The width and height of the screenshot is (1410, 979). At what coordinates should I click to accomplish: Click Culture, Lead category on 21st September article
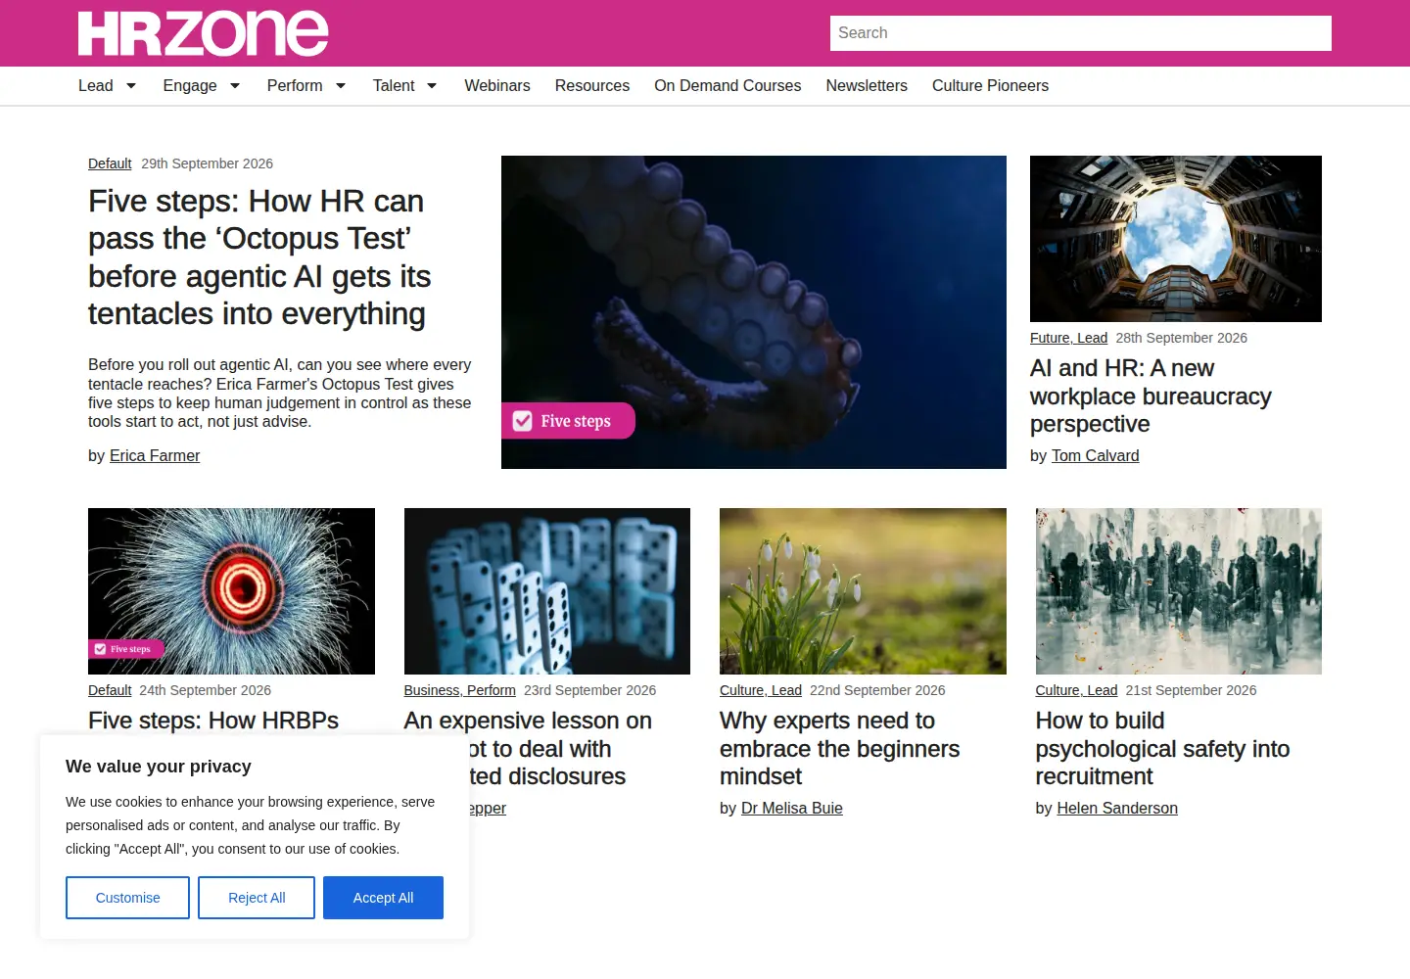coord(1076,690)
